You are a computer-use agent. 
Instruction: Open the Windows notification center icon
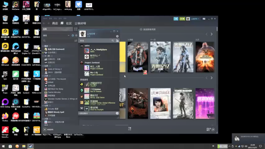(260, 146)
